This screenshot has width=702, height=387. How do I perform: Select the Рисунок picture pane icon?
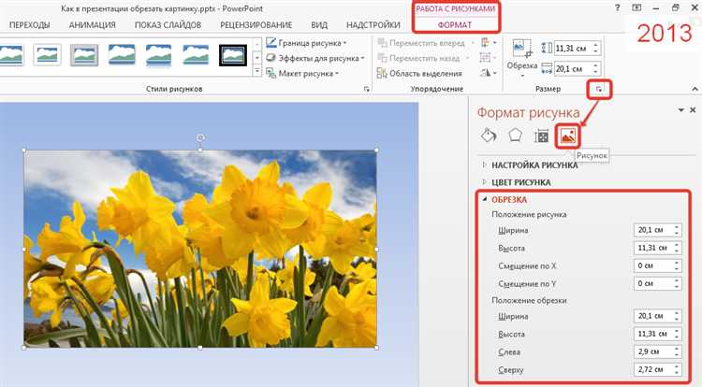(x=567, y=136)
